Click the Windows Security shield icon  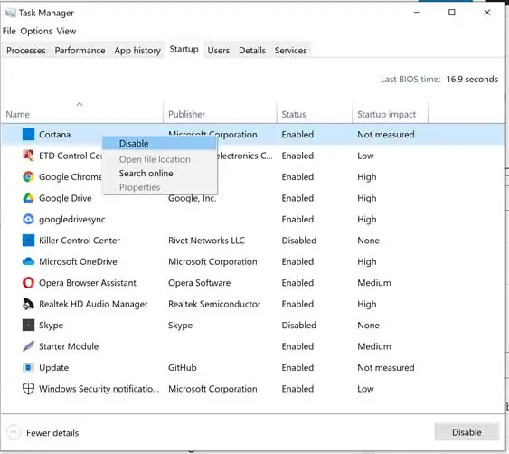coord(28,388)
